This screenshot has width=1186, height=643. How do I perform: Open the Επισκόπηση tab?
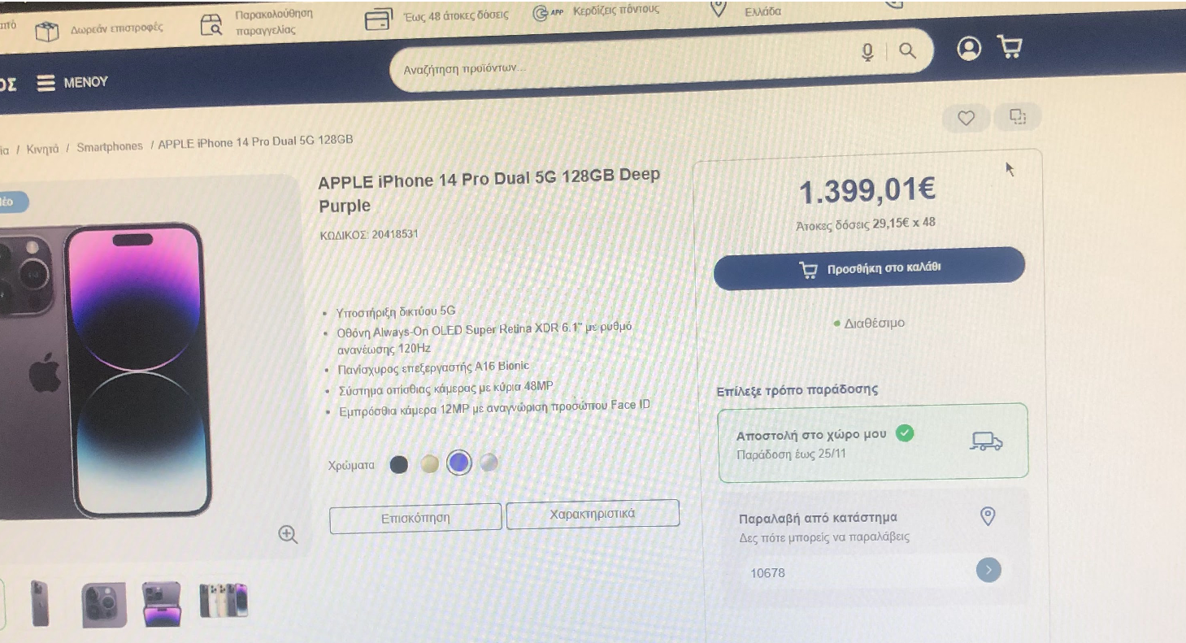click(415, 518)
